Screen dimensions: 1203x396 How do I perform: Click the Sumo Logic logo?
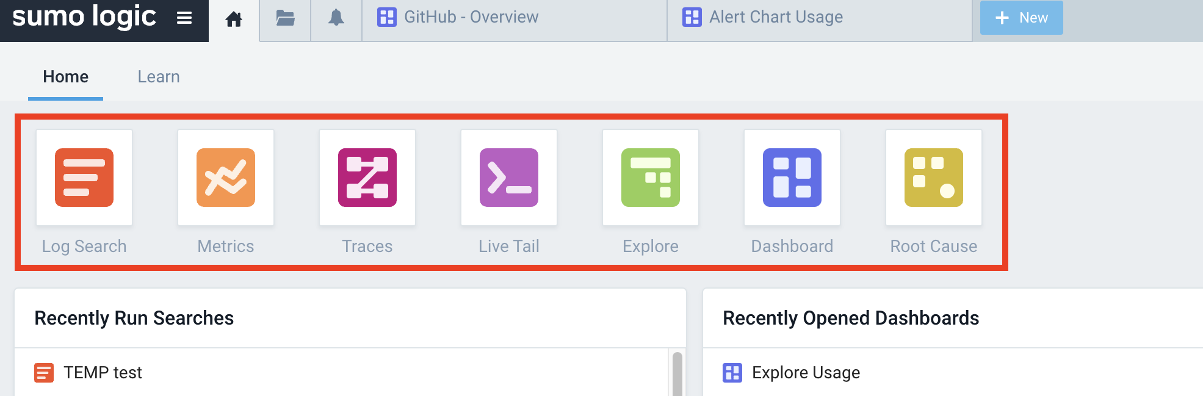(x=84, y=17)
